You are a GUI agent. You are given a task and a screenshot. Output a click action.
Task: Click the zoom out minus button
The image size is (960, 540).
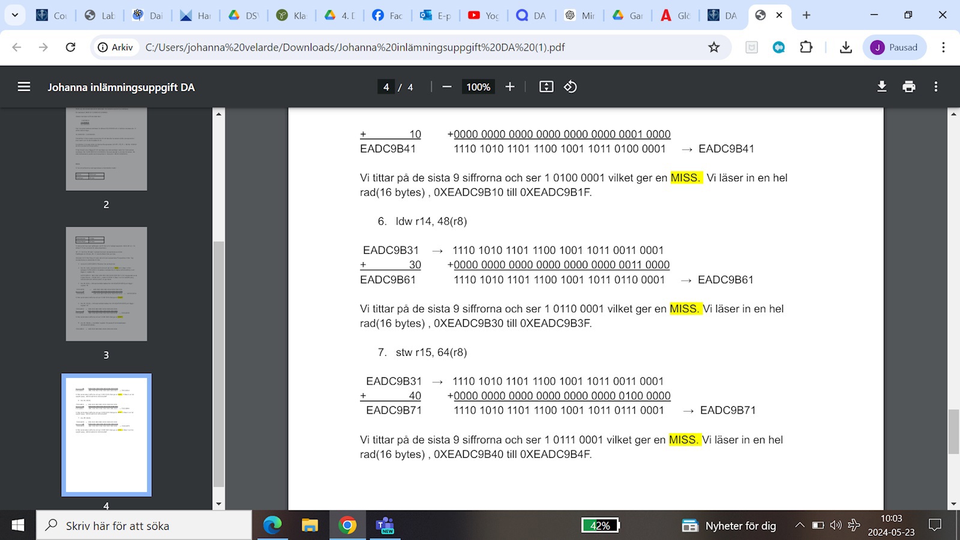click(446, 87)
